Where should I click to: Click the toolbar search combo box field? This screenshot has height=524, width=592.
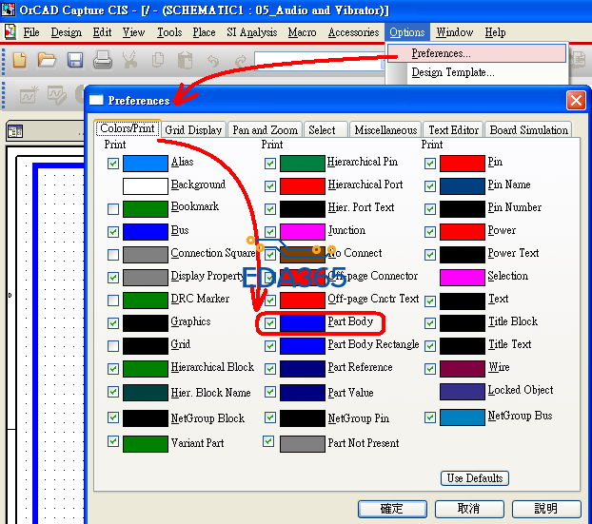[x=320, y=61]
